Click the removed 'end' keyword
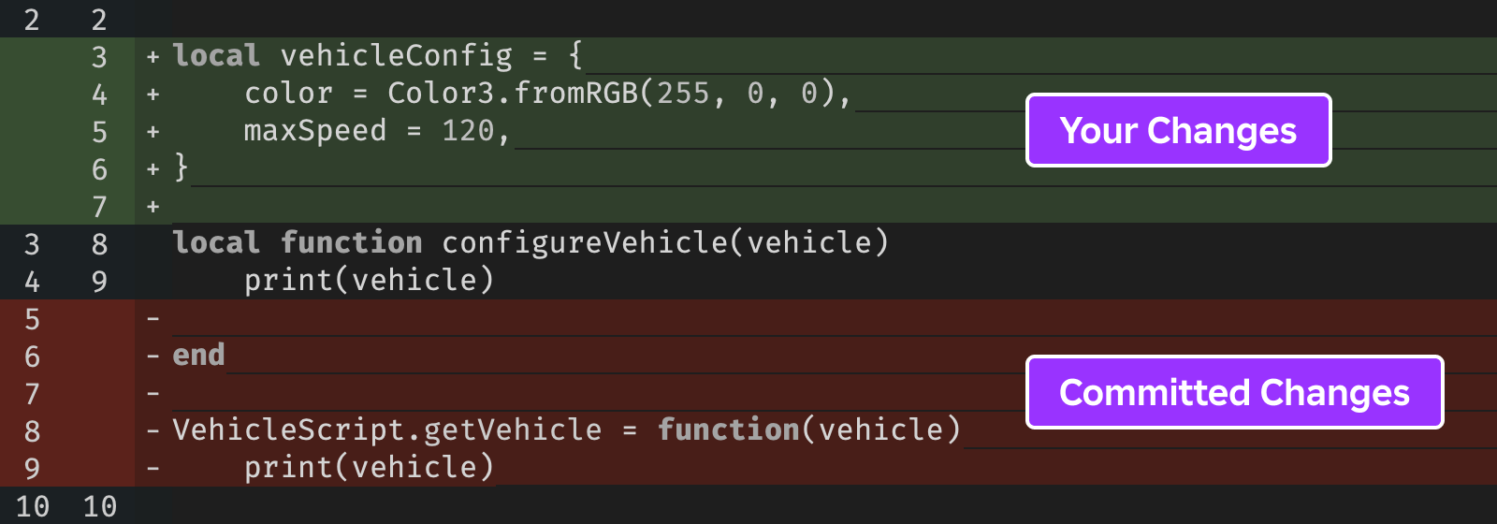The image size is (1497, 524). (x=198, y=356)
